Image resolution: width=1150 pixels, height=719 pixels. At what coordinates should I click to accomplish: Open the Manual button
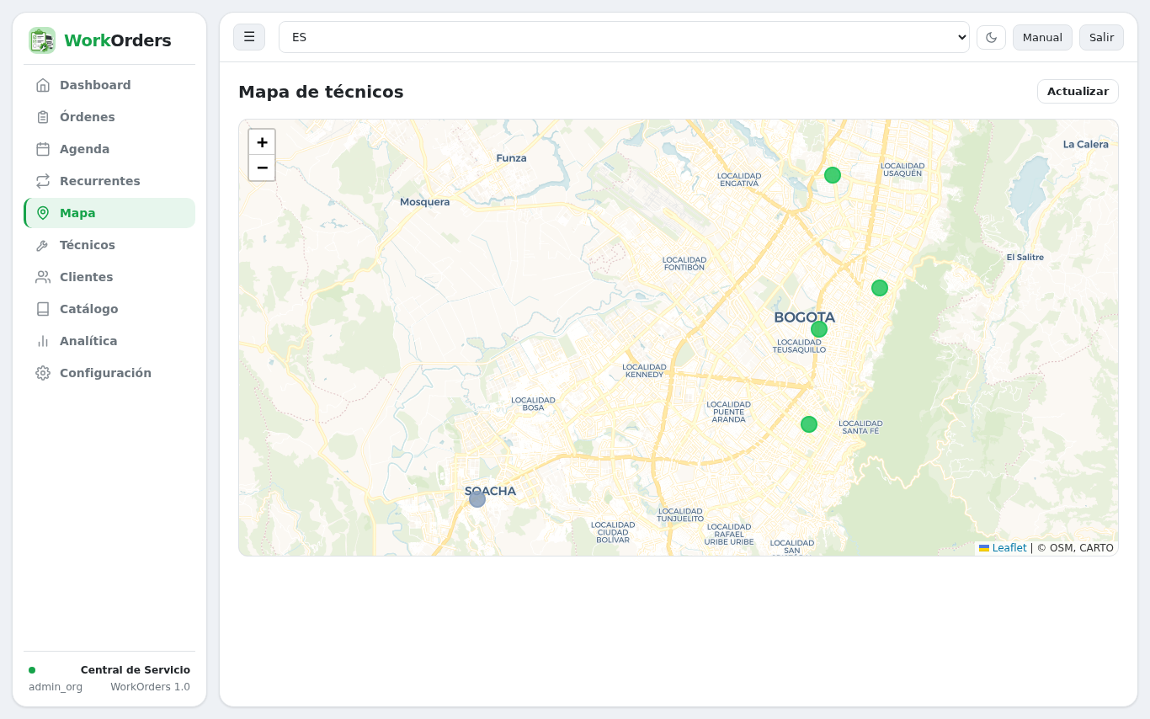1042,37
